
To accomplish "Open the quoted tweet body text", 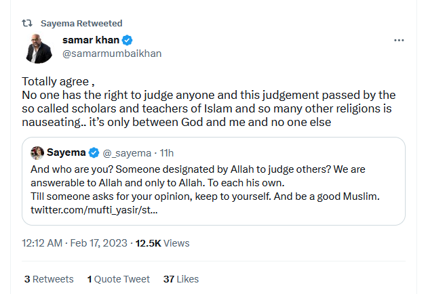I will click(203, 183).
